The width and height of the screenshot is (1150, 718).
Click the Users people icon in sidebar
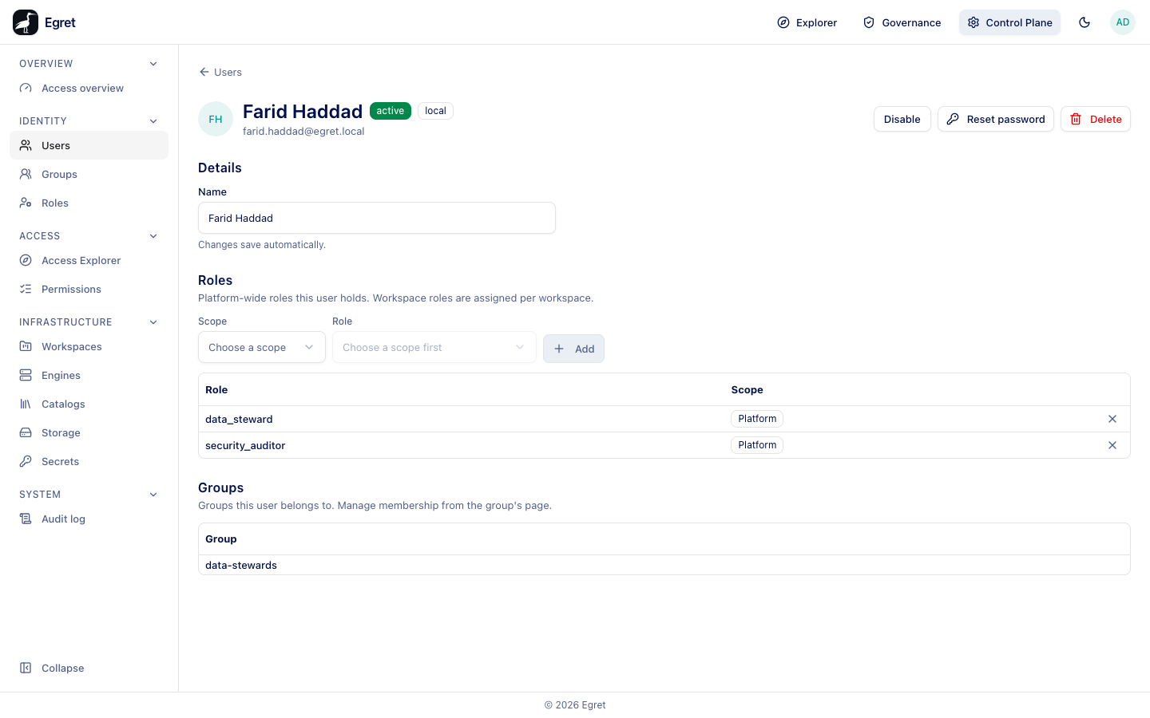[x=26, y=145]
